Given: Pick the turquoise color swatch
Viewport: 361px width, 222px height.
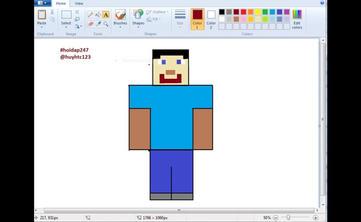Looking at the screenshot, I should coord(273,12).
